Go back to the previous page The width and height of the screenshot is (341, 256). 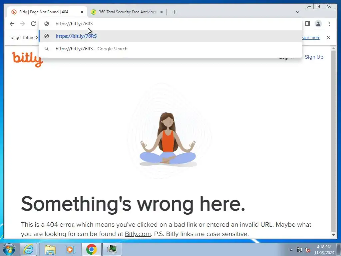[12, 24]
